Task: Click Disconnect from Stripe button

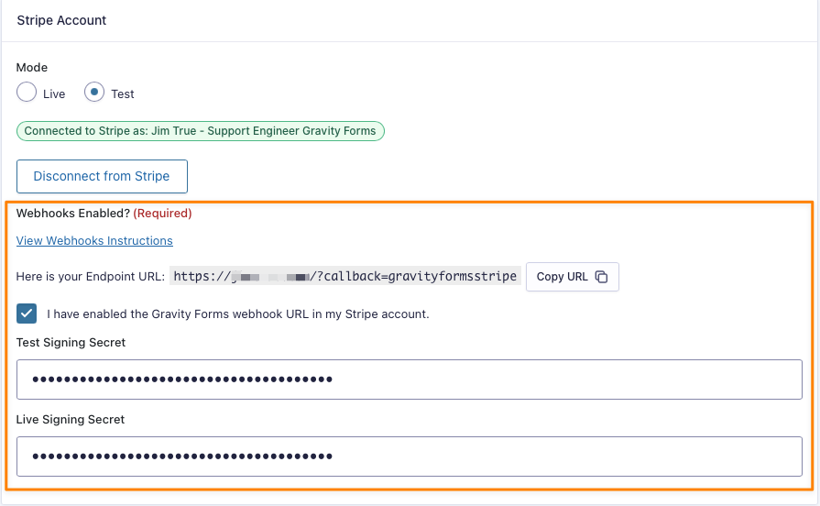Action: click(x=102, y=176)
